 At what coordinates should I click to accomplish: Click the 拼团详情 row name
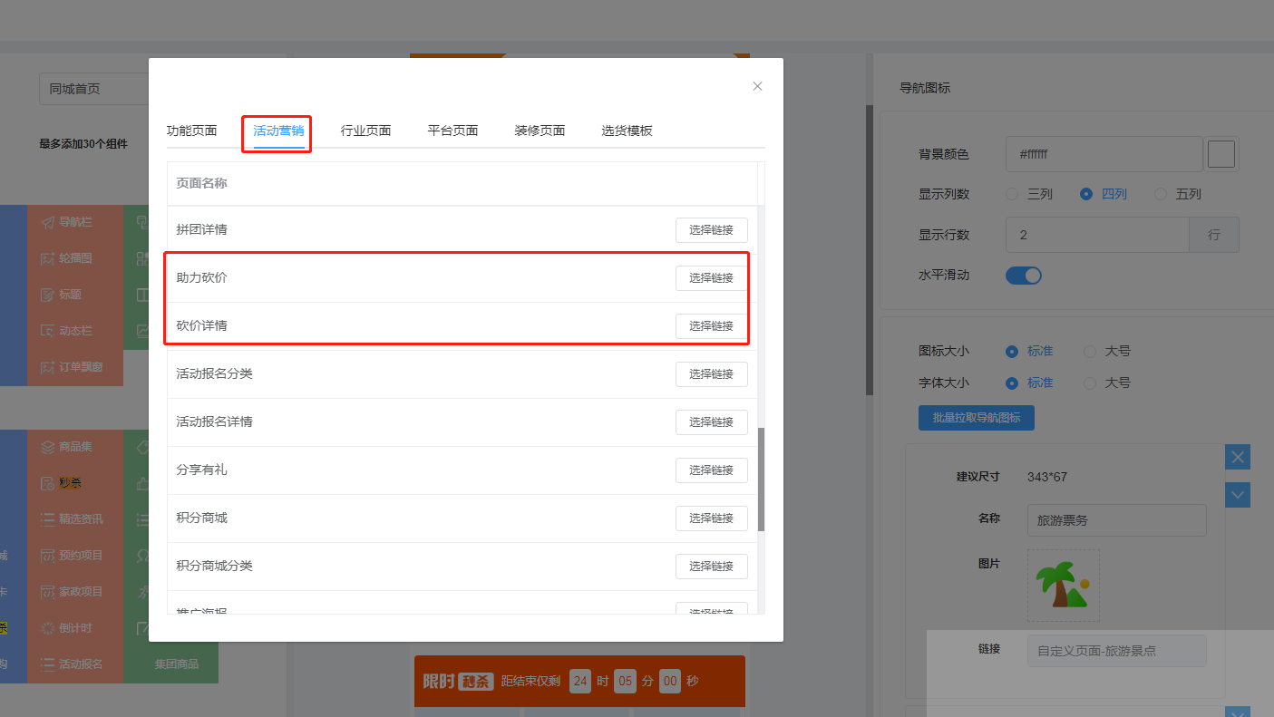[201, 229]
